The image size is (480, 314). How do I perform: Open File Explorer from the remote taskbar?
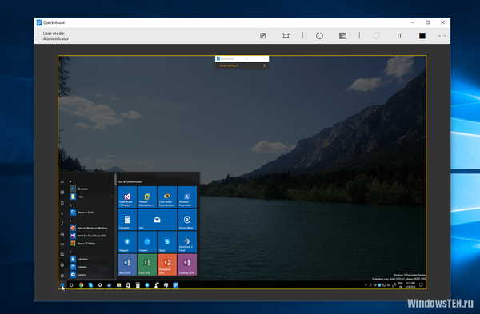(x=118, y=285)
